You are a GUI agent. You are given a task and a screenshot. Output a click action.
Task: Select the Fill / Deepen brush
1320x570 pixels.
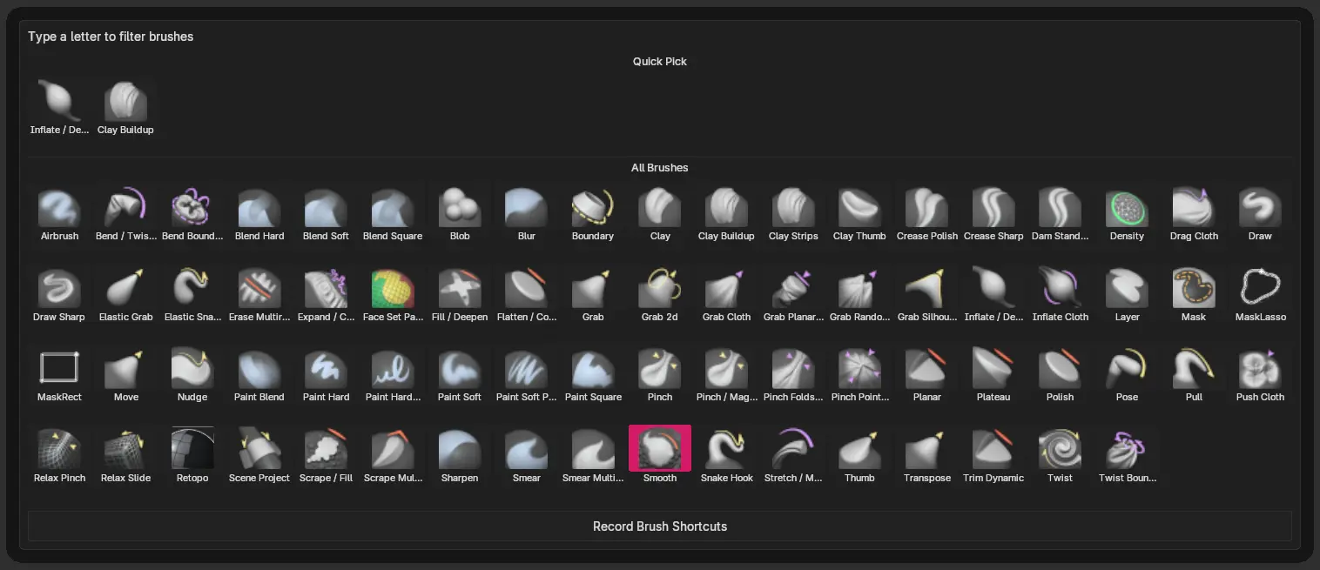[460, 295]
